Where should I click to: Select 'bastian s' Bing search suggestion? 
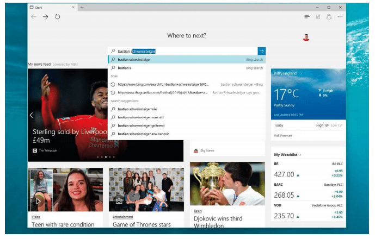[187, 68]
